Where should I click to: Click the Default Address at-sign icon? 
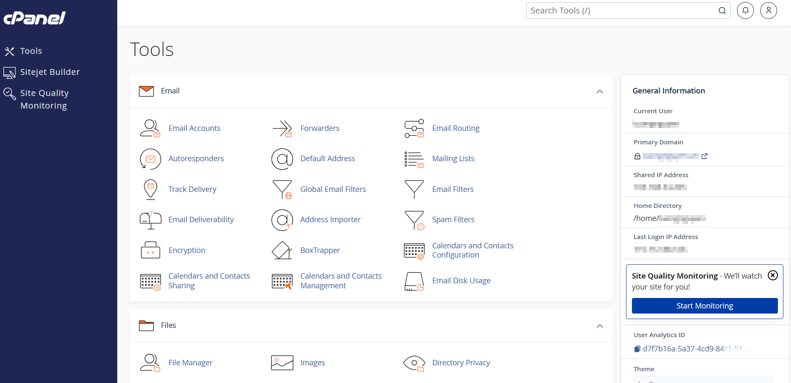click(x=282, y=159)
